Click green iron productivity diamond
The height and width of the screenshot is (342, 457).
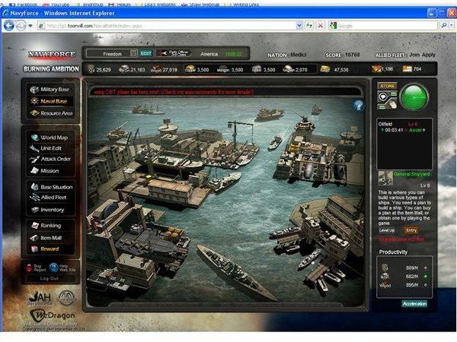(426, 277)
